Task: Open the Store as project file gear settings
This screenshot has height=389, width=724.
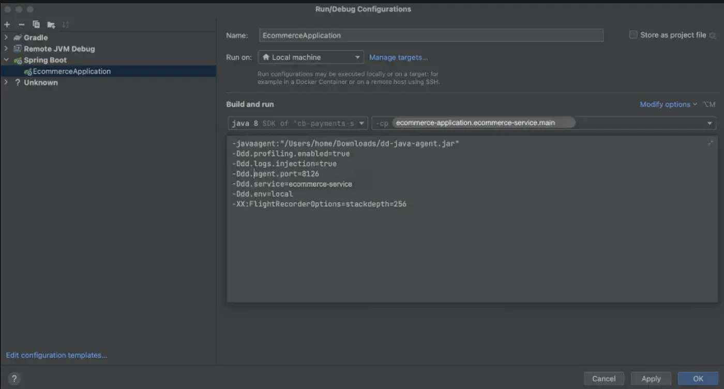Action: coord(712,35)
